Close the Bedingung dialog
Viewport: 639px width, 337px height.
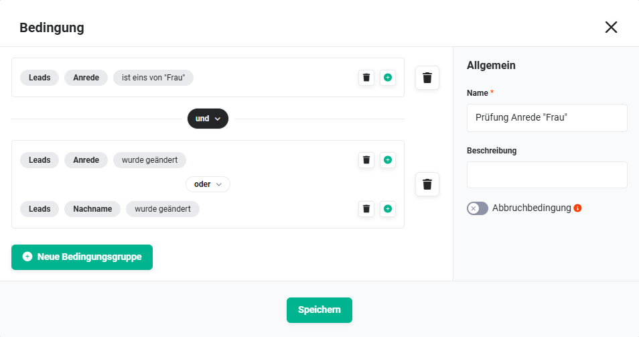[611, 27]
